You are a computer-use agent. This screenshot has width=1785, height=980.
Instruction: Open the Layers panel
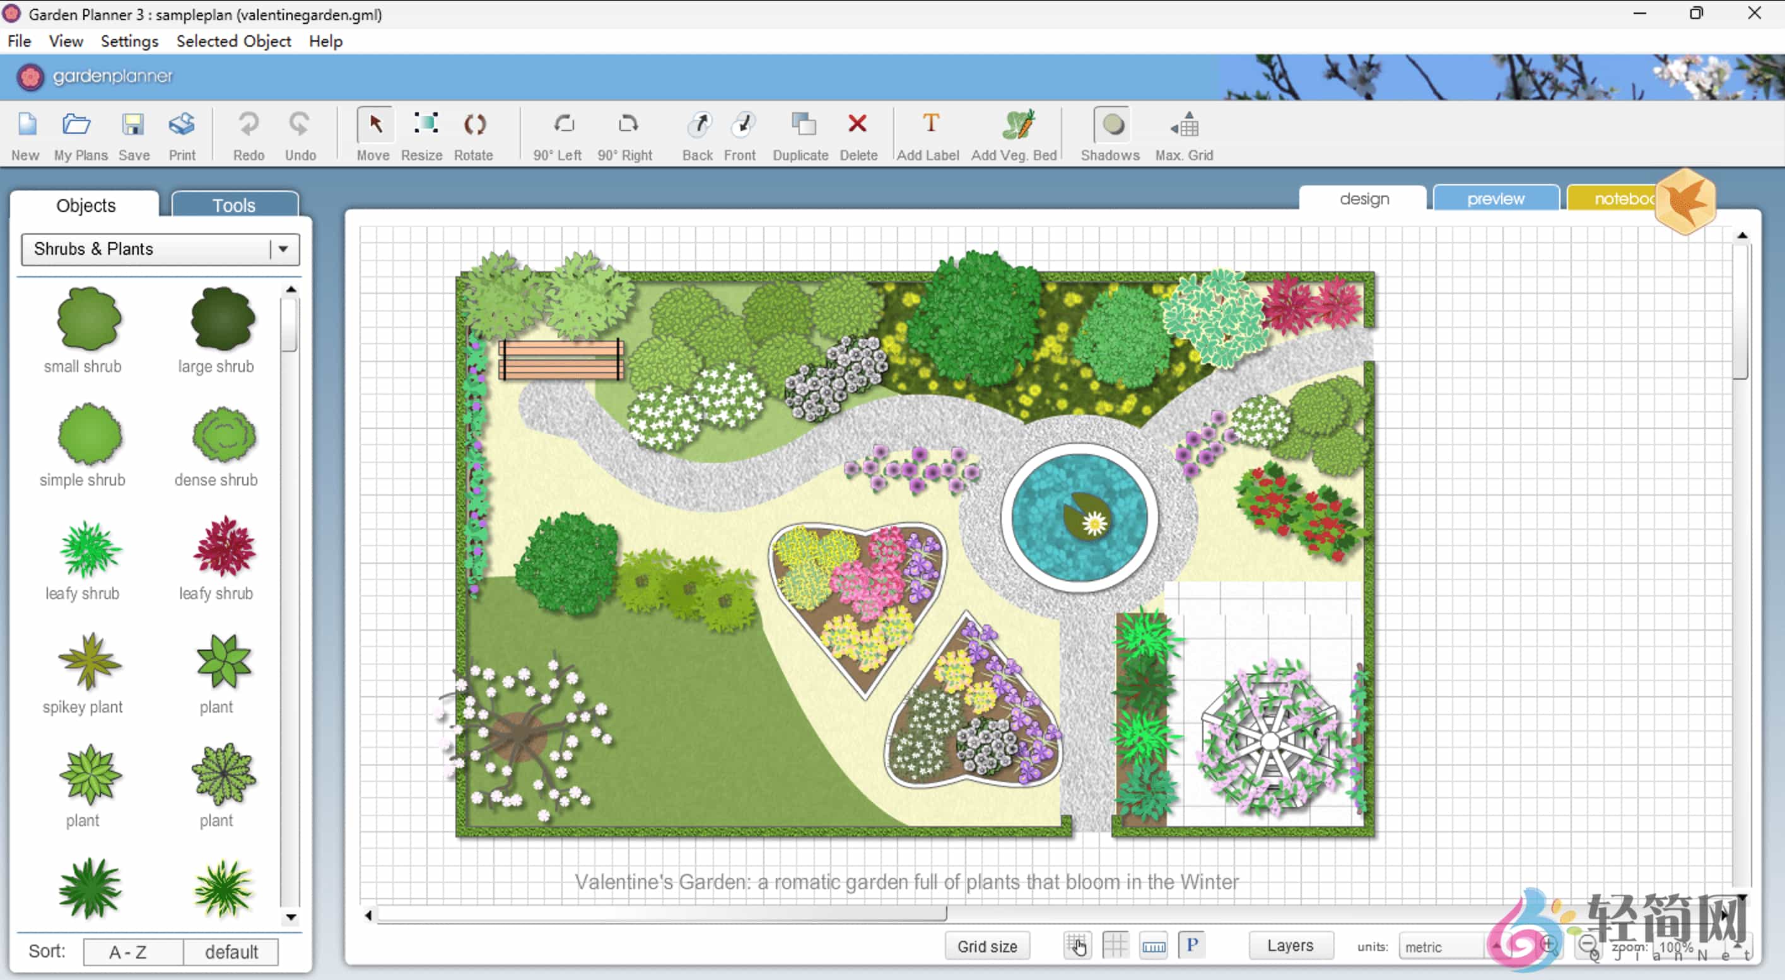point(1290,945)
